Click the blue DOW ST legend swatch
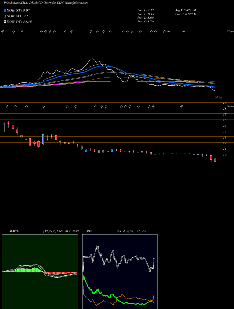Image resolution: width=234 pixels, height=309 pixels. 5,10
